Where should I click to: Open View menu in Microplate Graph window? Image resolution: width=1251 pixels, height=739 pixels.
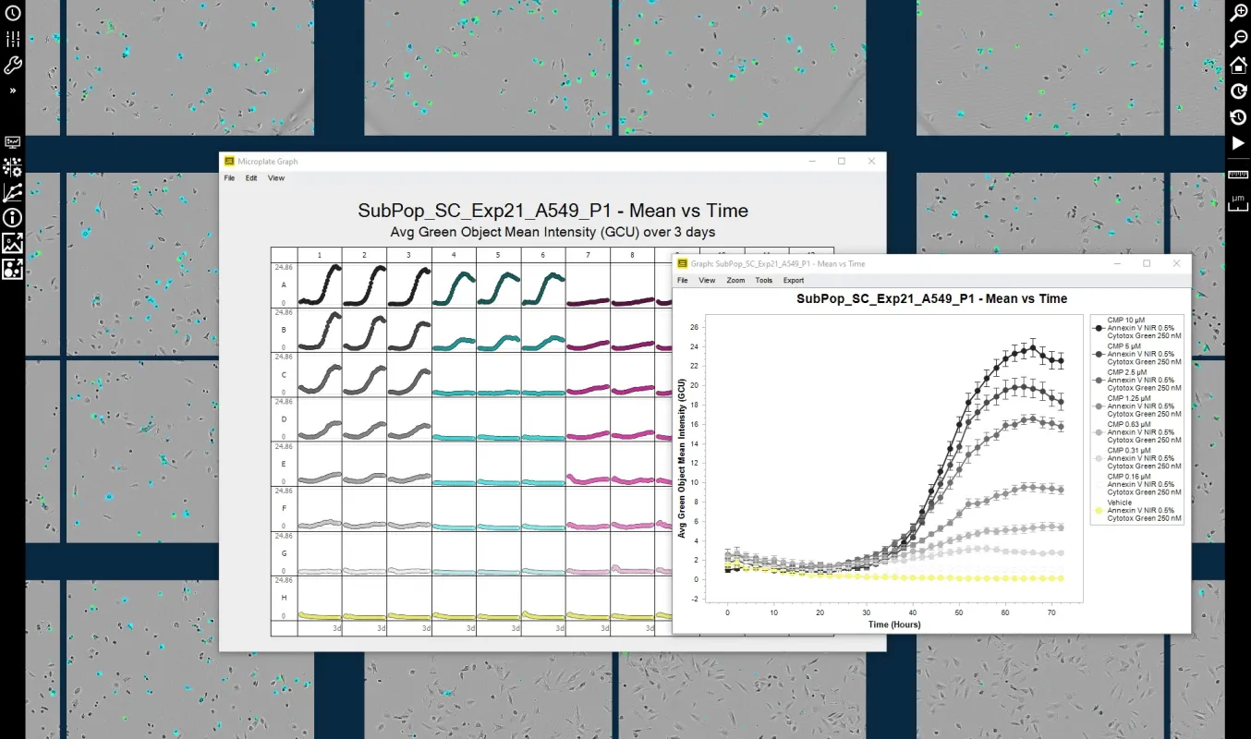coord(276,178)
